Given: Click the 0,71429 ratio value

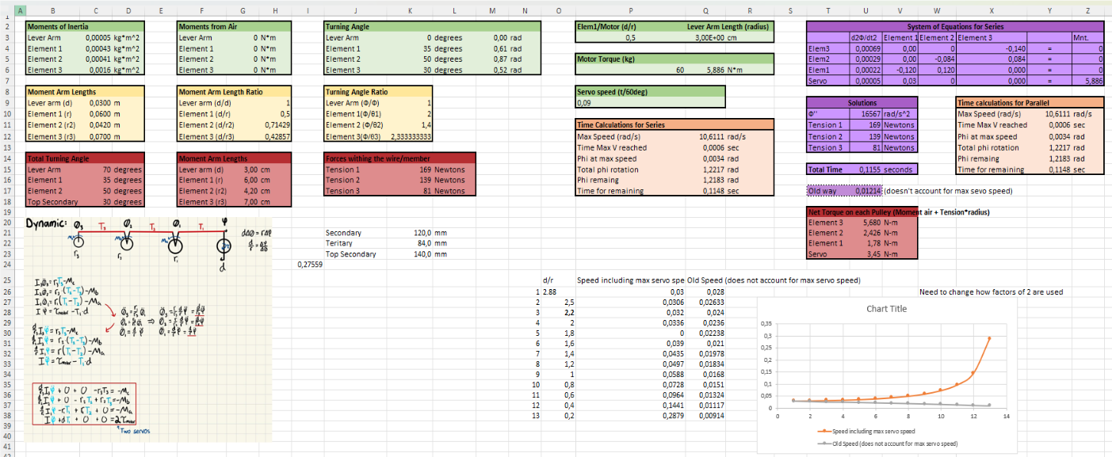Looking at the screenshot, I should click(x=275, y=125).
